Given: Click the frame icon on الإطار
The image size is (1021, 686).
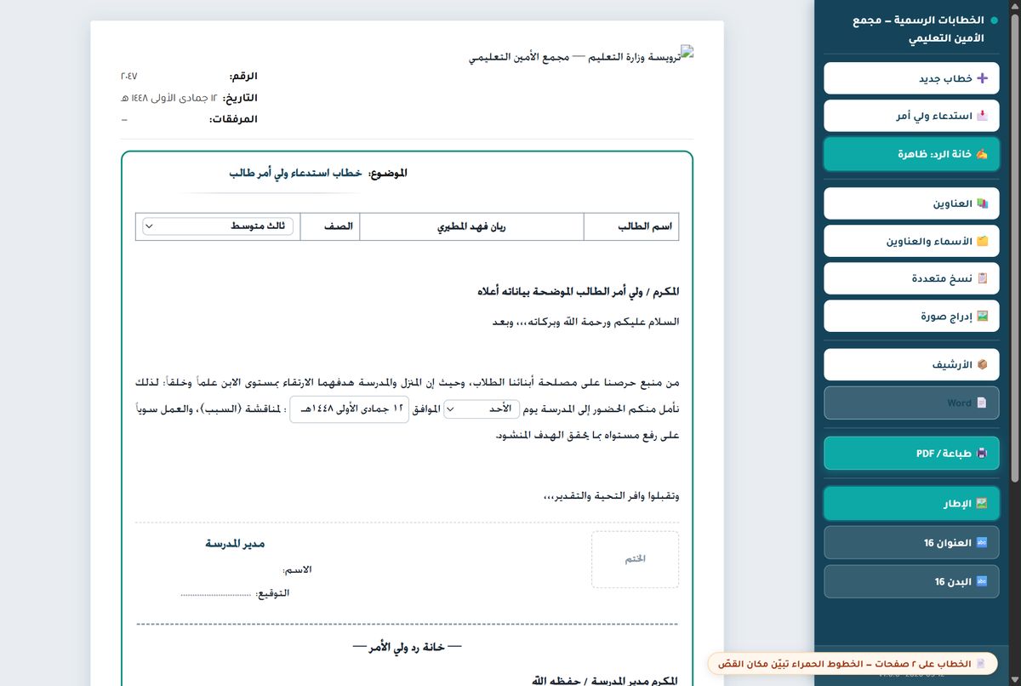Looking at the screenshot, I should [982, 504].
